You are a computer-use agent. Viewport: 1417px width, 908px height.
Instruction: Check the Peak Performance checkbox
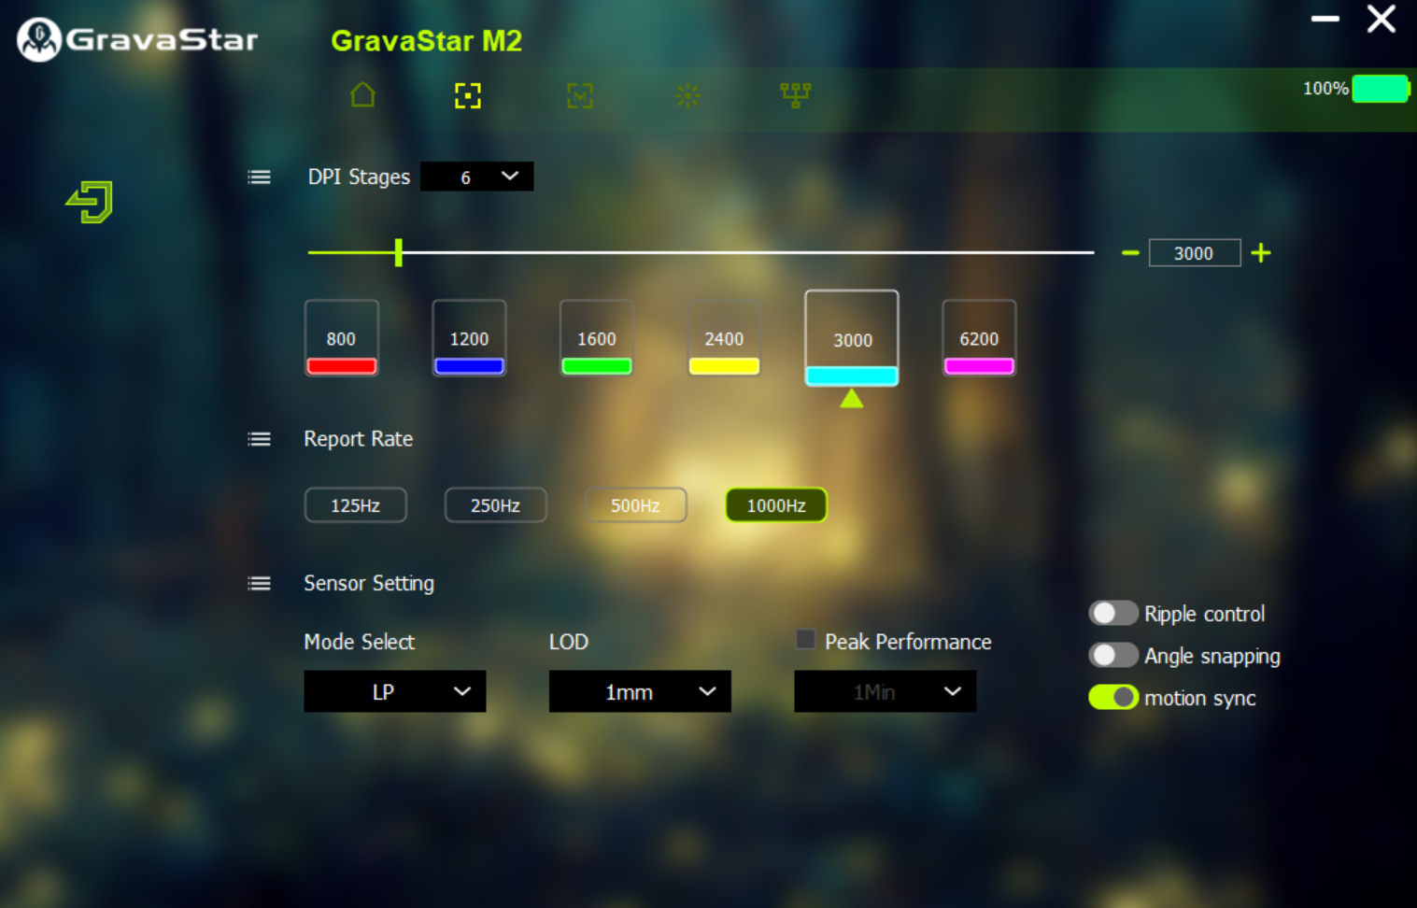click(x=804, y=639)
